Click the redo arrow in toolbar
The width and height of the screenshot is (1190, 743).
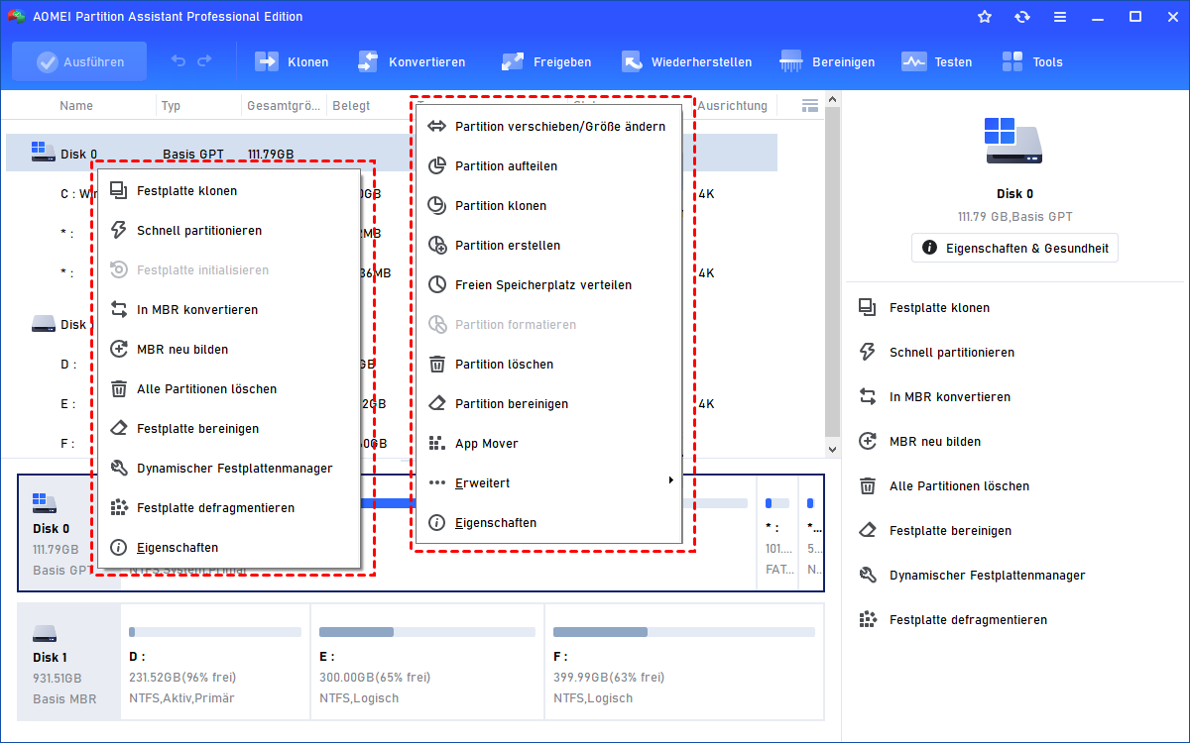[x=204, y=61]
